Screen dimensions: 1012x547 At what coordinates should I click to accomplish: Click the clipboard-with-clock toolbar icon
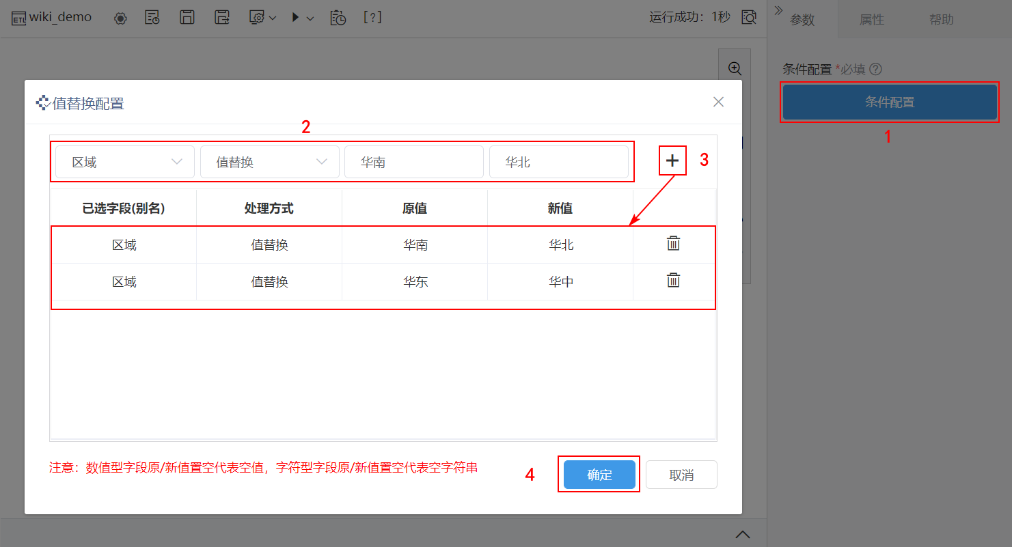click(338, 18)
